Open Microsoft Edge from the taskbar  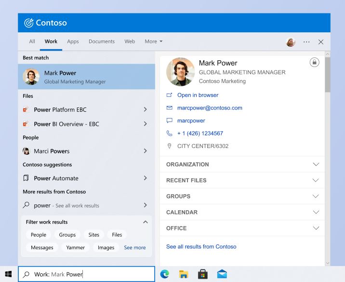click(165, 274)
